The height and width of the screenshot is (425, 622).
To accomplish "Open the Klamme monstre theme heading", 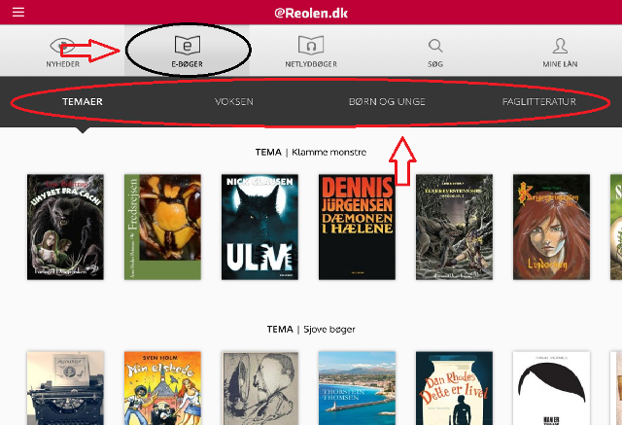I will (311, 152).
